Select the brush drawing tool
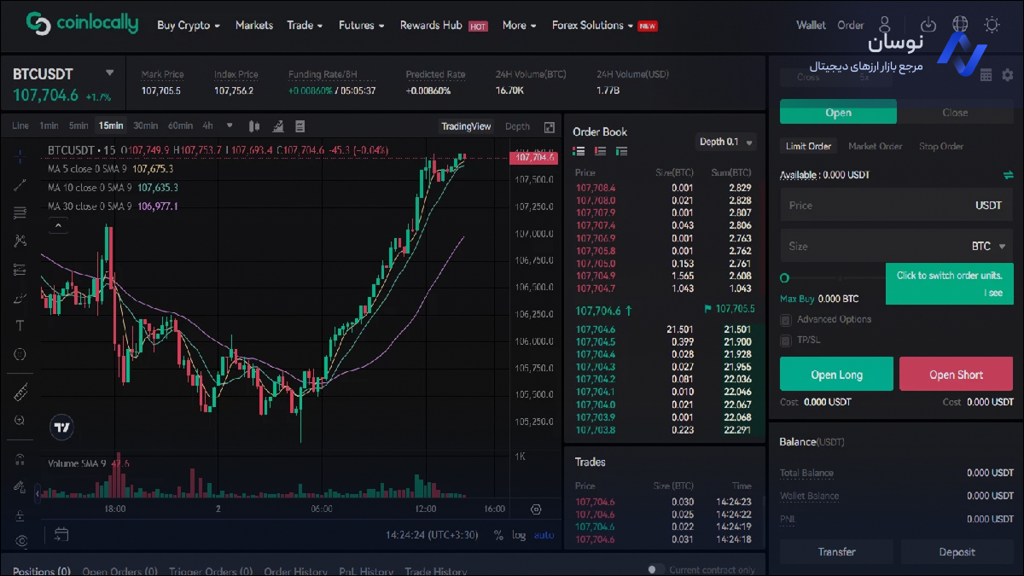This screenshot has width=1024, height=576. click(20, 298)
